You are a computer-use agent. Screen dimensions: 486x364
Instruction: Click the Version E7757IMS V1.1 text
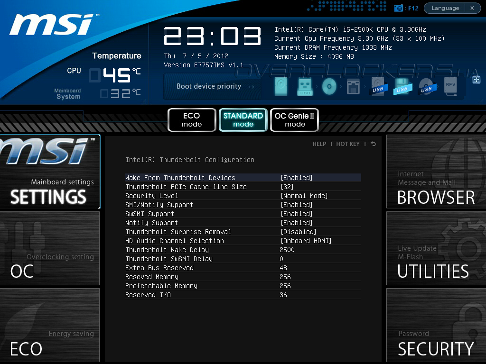(203, 65)
